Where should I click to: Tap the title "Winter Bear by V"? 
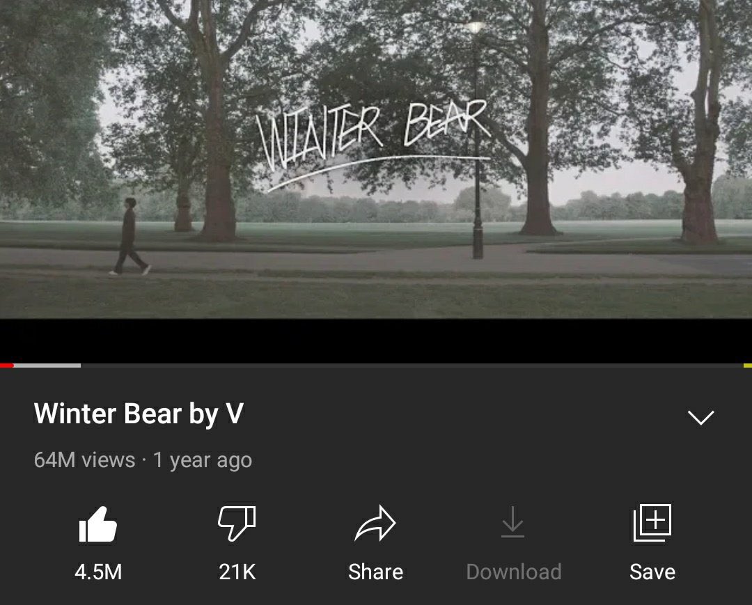click(139, 414)
